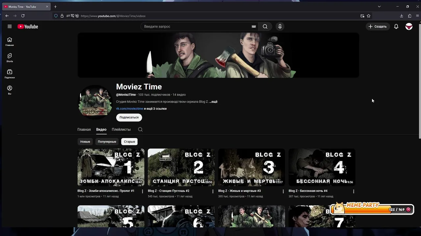The height and width of the screenshot is (236, 421).
Task: Click the search magnifier button
Action: click(265, 27)
